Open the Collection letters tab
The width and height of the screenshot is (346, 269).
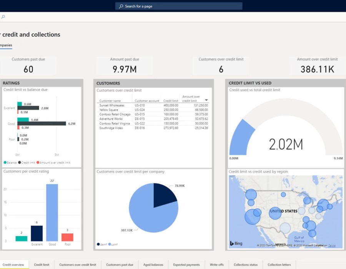[279, 264]
